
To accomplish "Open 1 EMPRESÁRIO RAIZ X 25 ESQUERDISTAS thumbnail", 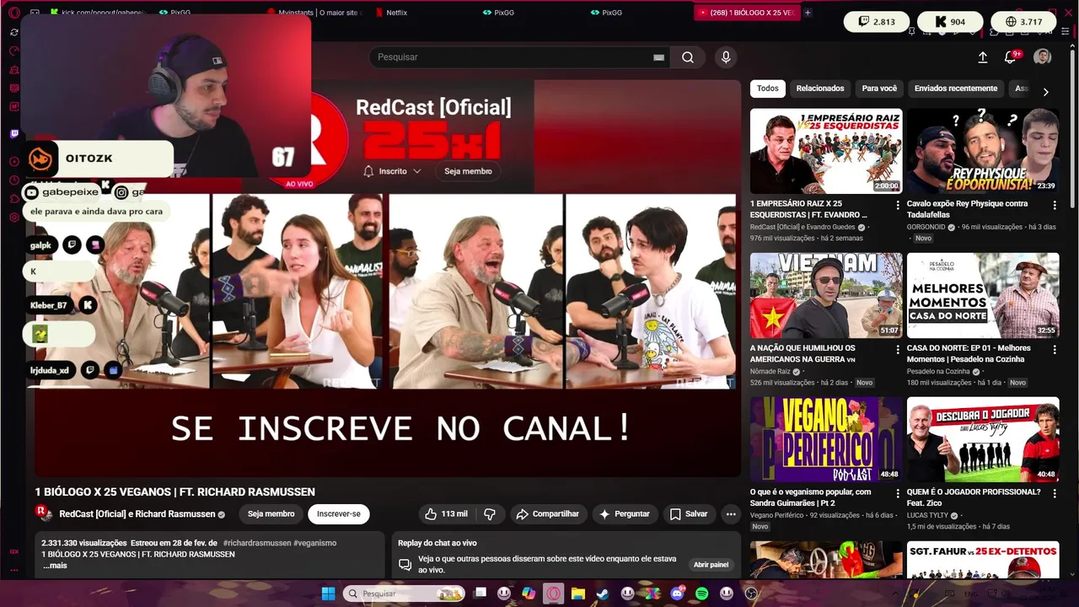I will [826, 151].
